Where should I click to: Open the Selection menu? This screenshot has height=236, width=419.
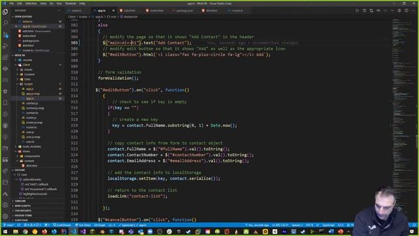tap(31, 3)
